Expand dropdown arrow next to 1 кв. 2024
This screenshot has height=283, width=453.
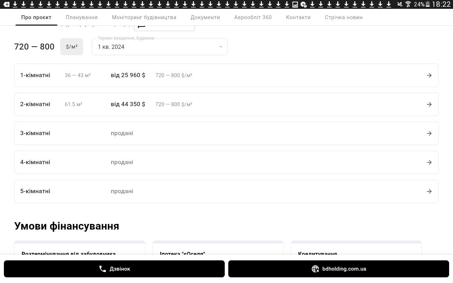pos(220,47)
